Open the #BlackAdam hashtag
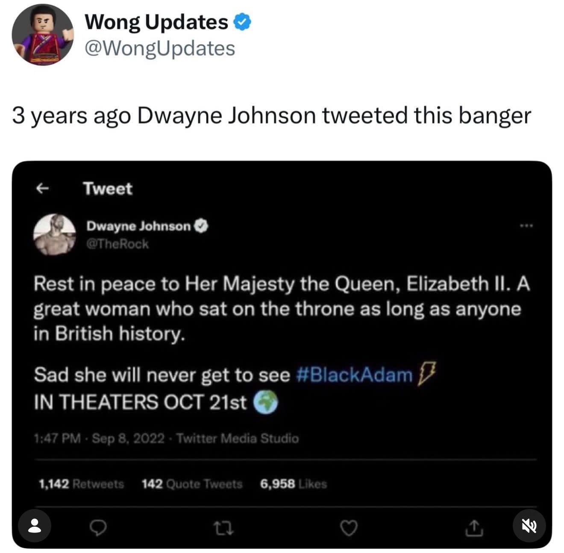This screenshot has width=564, height=553. (354, 375)
